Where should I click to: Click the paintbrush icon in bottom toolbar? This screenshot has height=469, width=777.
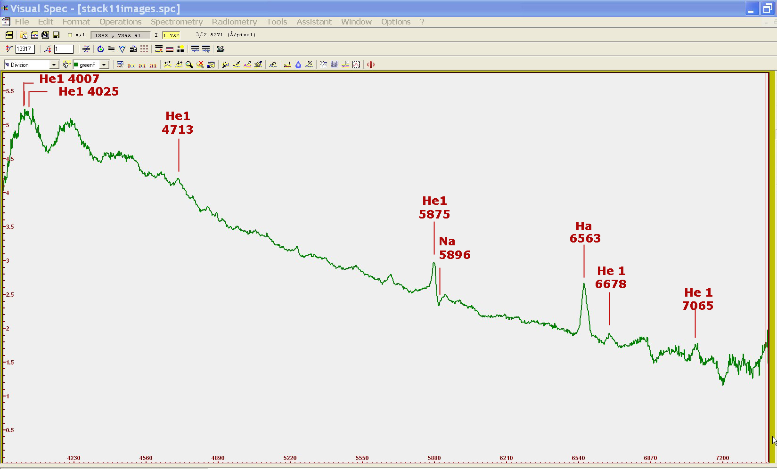[x=258, y=65]
